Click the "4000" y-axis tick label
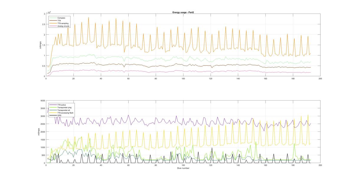The height and width of the screenshot is (183, 354). pyautogui.click(x=42, y=101)
